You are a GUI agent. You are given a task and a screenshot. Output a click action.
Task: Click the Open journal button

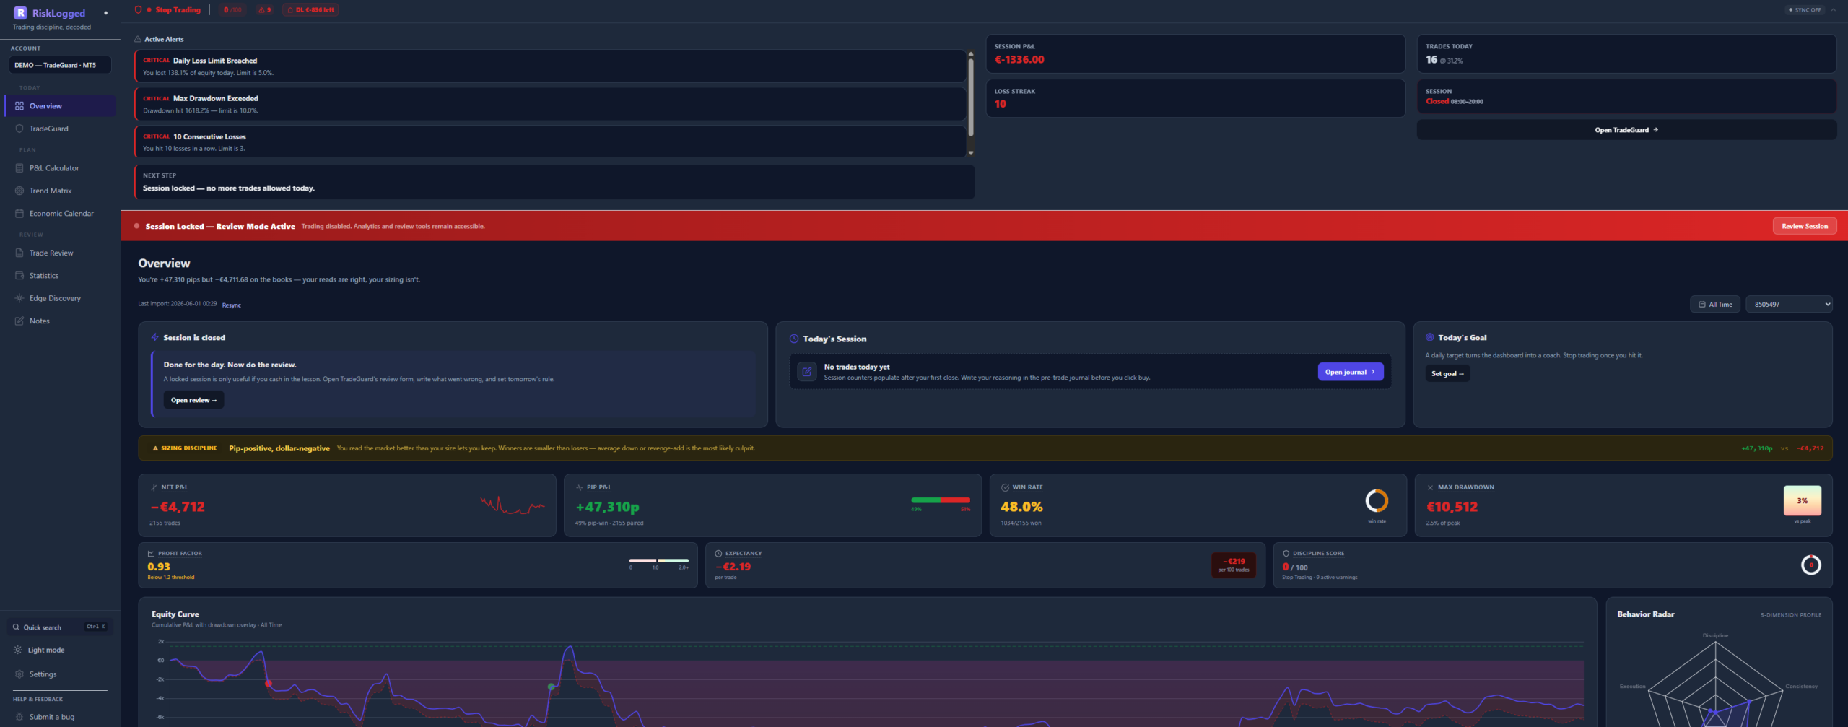coord(1350,372)
